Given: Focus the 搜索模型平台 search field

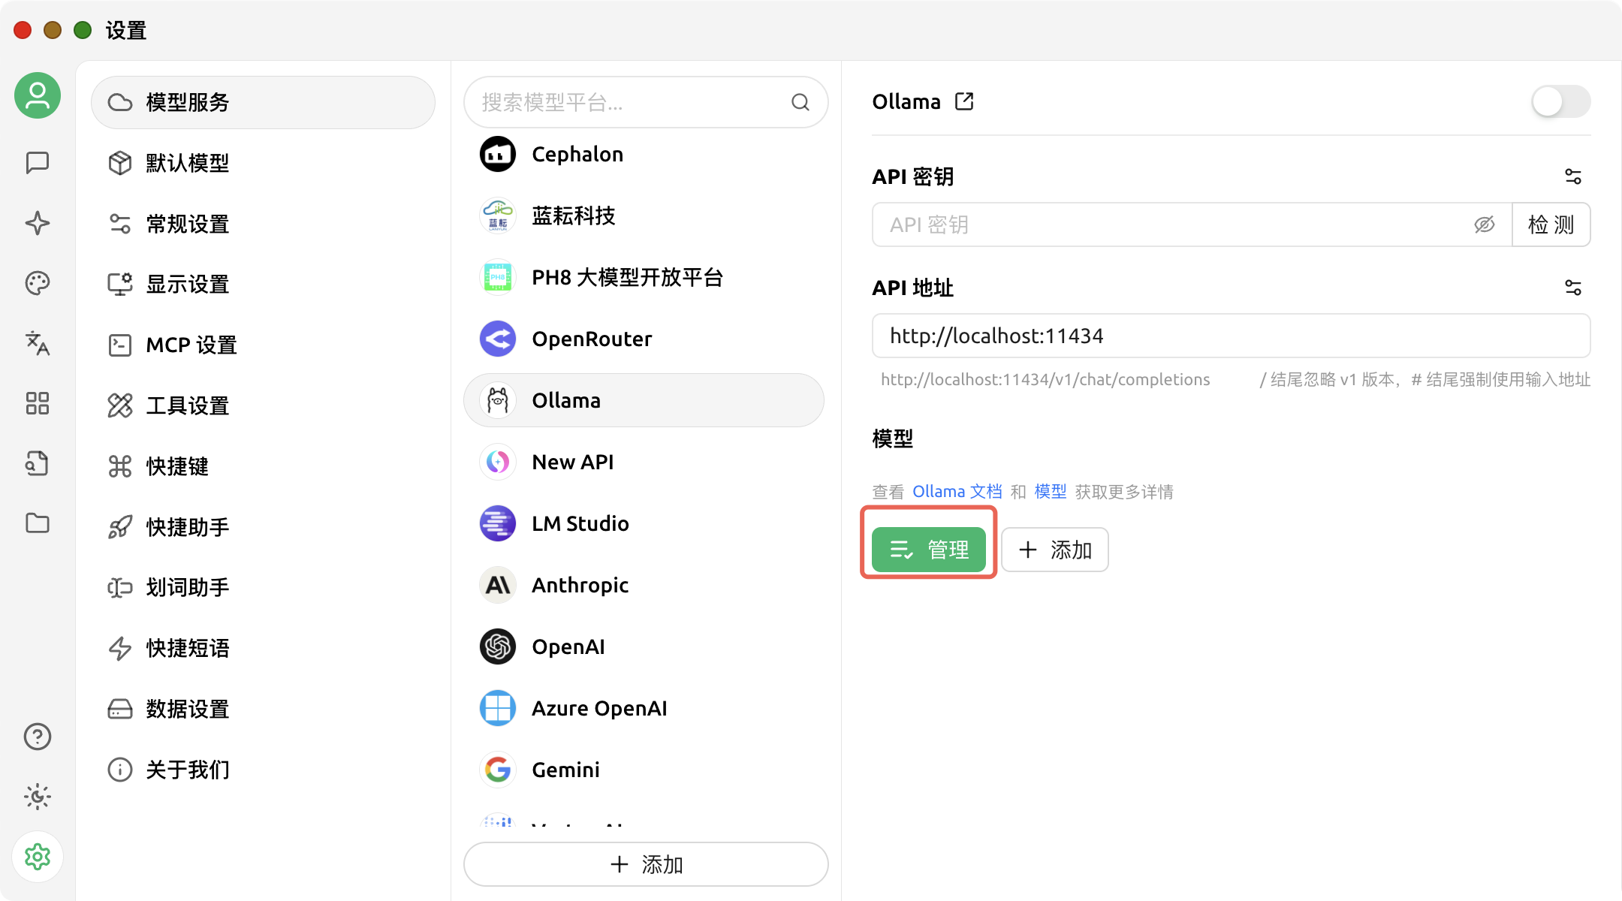Looking at the screenshot, I should click(631, 102).
